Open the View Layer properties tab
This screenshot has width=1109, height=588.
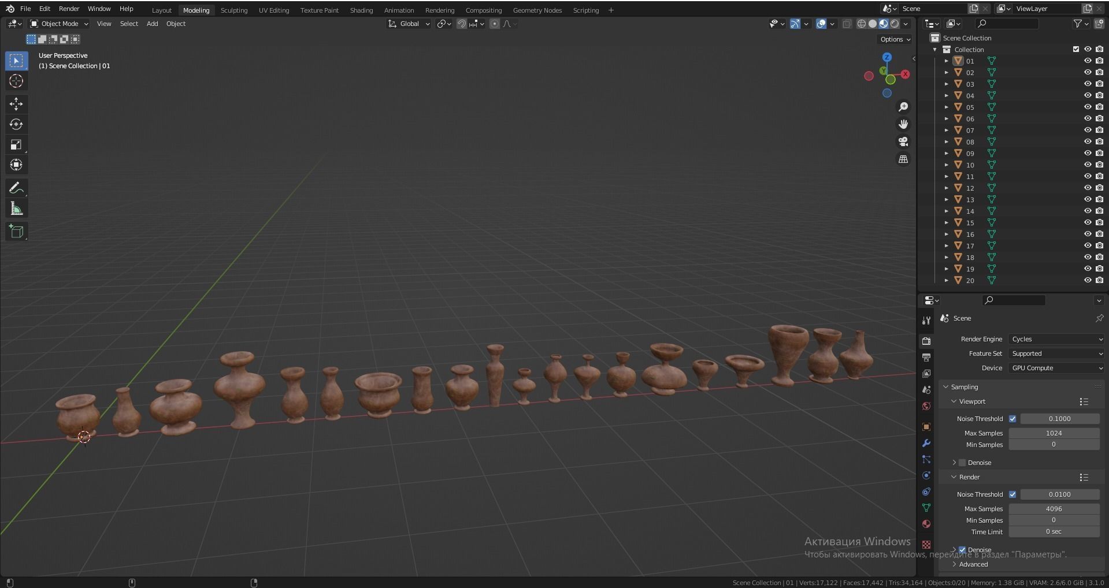point(926,374)
